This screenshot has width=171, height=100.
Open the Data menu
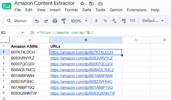tap(87, 10)
